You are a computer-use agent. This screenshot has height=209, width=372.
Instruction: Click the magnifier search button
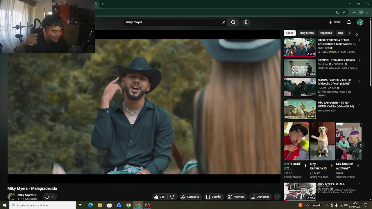point(233,22)
